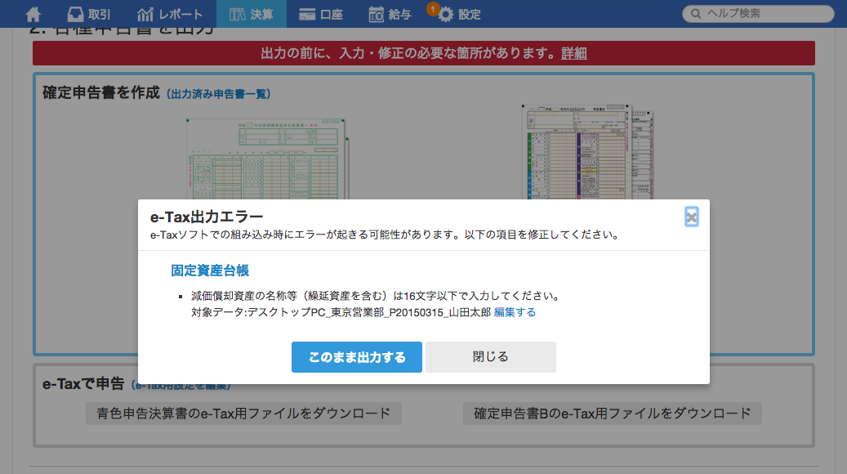Click the 確定申告書を作成 heading
Image resolution: width=847 pixels, height=474 pixels.
(101, 93)
